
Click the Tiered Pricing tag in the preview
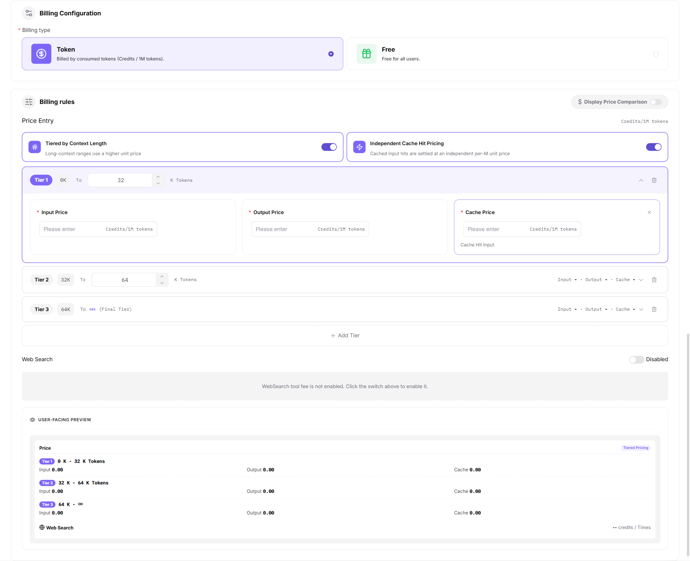pos(636,448)
